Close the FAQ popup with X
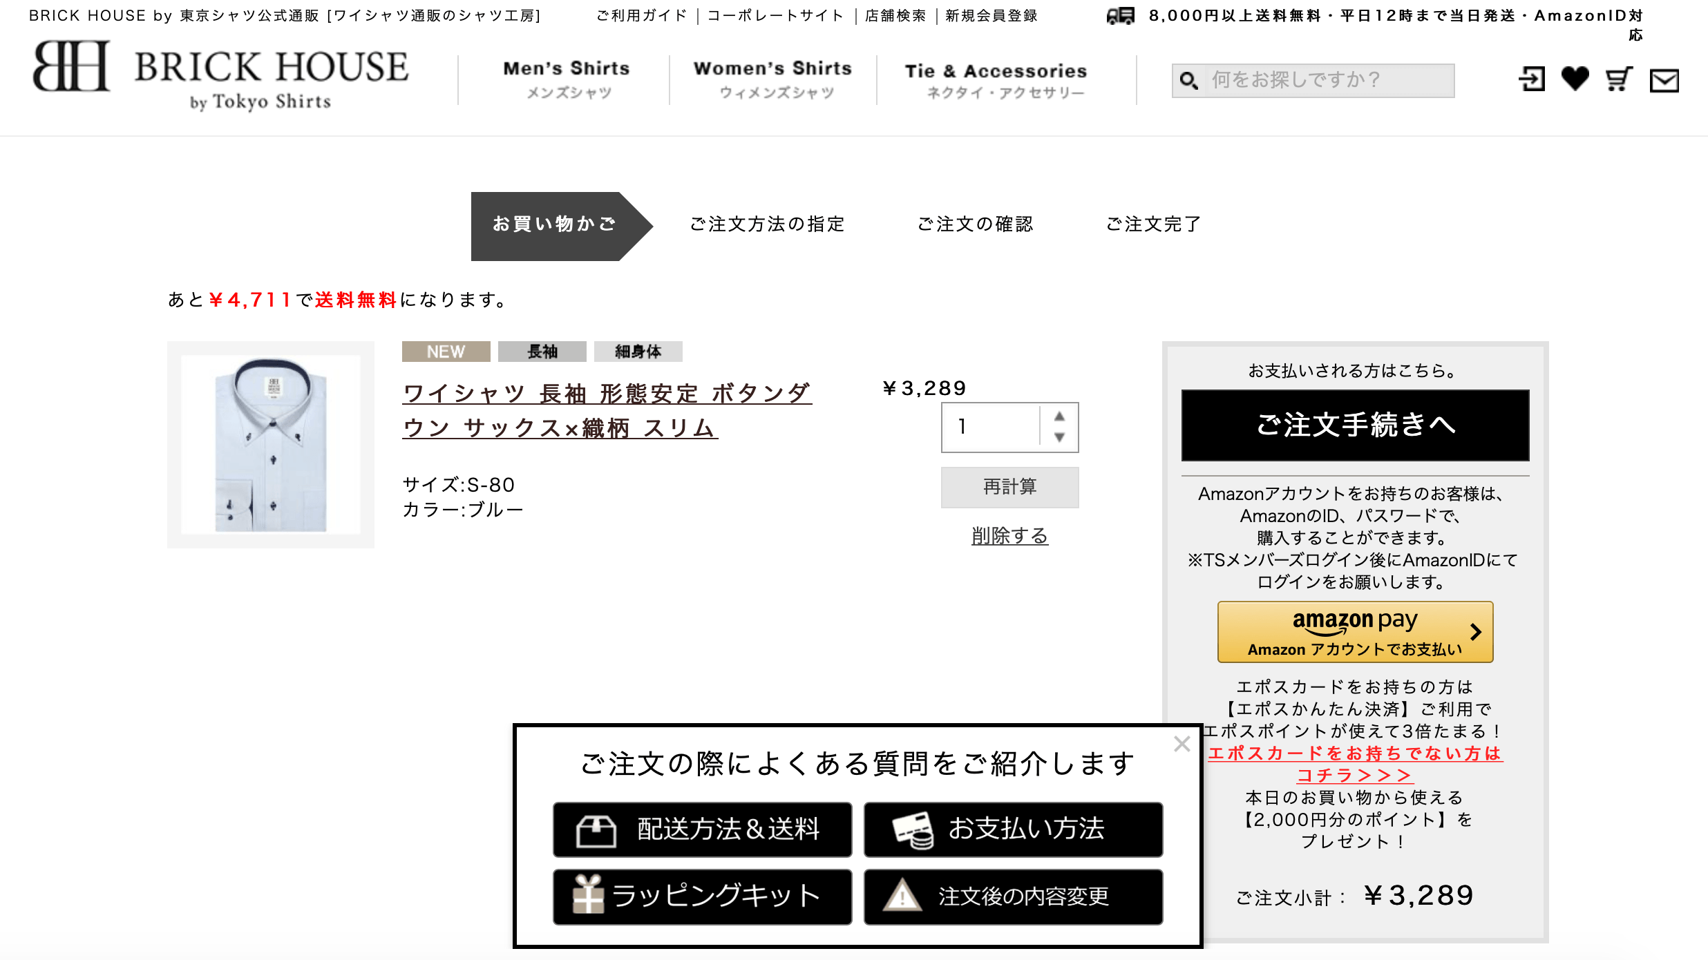Viewport: 1708px width, 960px height. coord(1182,744)
